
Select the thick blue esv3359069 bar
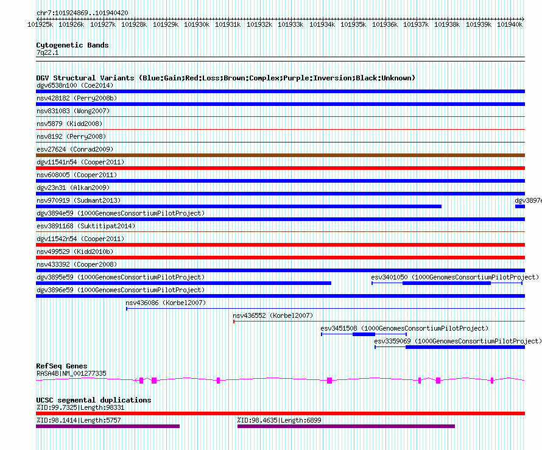click(465, 347)
